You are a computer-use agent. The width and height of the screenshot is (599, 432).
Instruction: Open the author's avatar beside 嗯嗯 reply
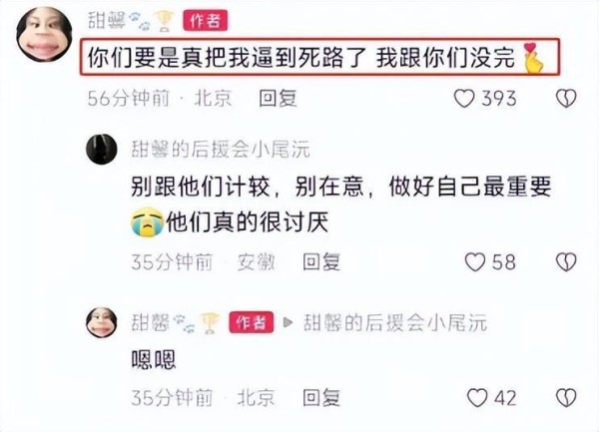coord(101,322)
